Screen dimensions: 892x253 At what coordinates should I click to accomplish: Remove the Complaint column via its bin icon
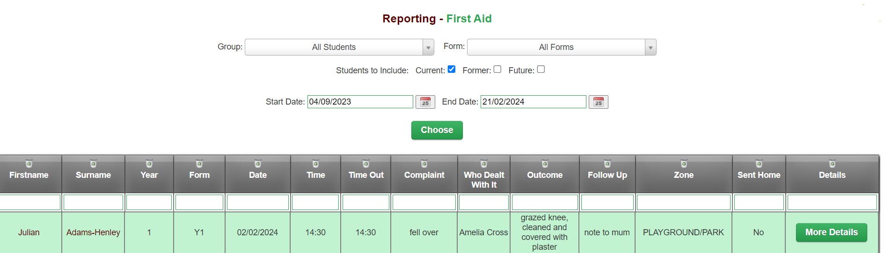tap(424, 163)
